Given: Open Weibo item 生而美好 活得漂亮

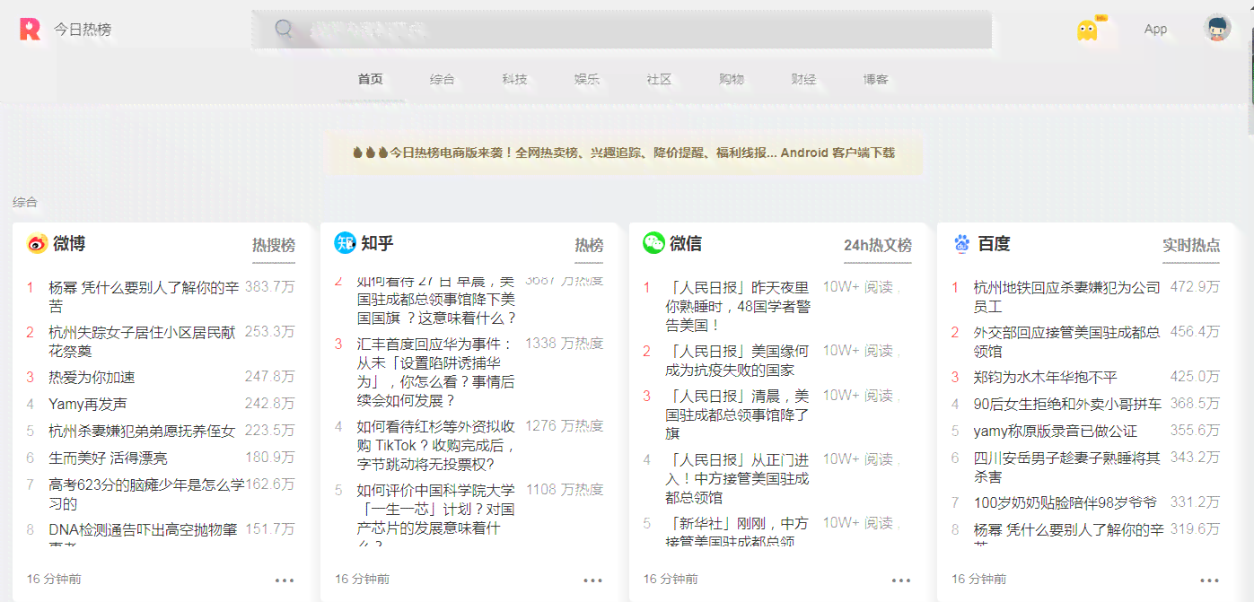Looking at the screenshot, I should click(108, 458).
